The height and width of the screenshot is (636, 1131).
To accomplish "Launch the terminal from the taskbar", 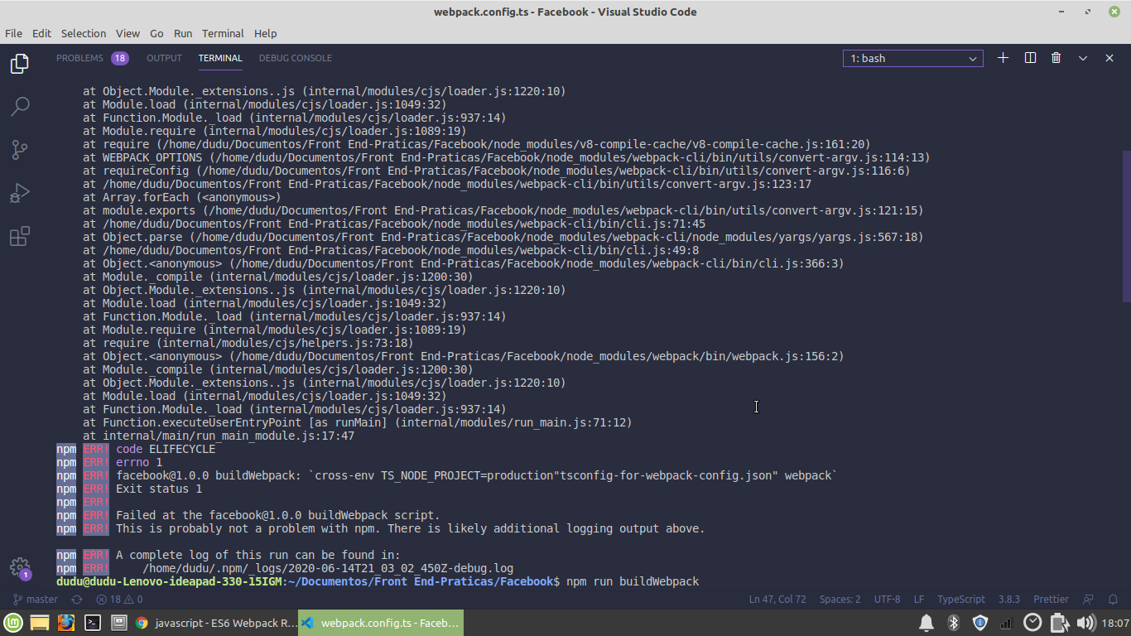I will click(93, 623).
